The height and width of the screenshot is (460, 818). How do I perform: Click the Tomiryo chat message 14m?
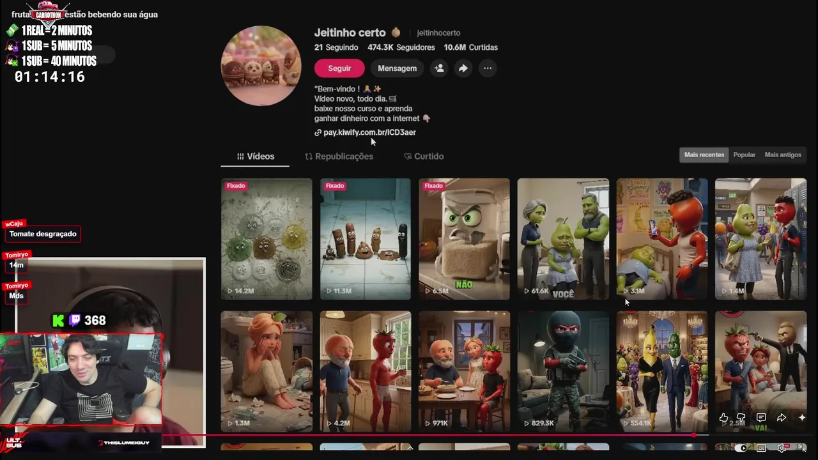17,265
